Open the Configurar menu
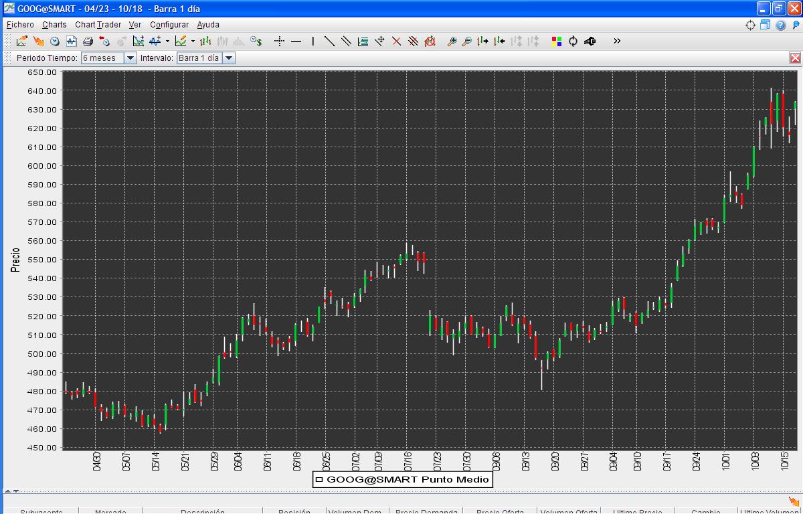 click(x=169, y=25)
